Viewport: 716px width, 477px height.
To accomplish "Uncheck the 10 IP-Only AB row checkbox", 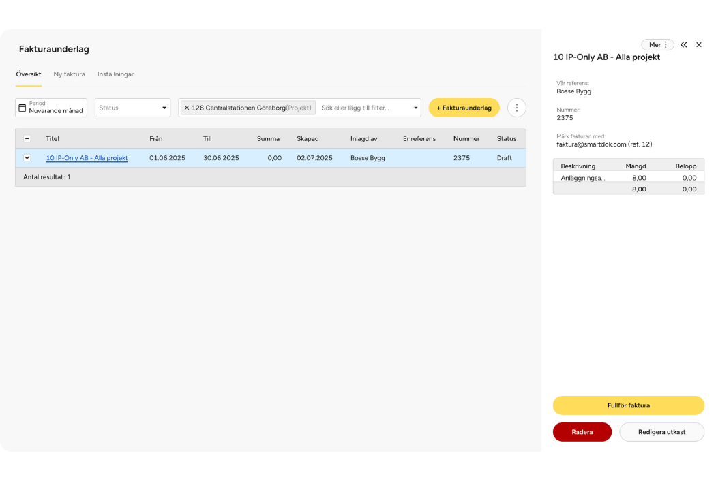I will [27, 157].
